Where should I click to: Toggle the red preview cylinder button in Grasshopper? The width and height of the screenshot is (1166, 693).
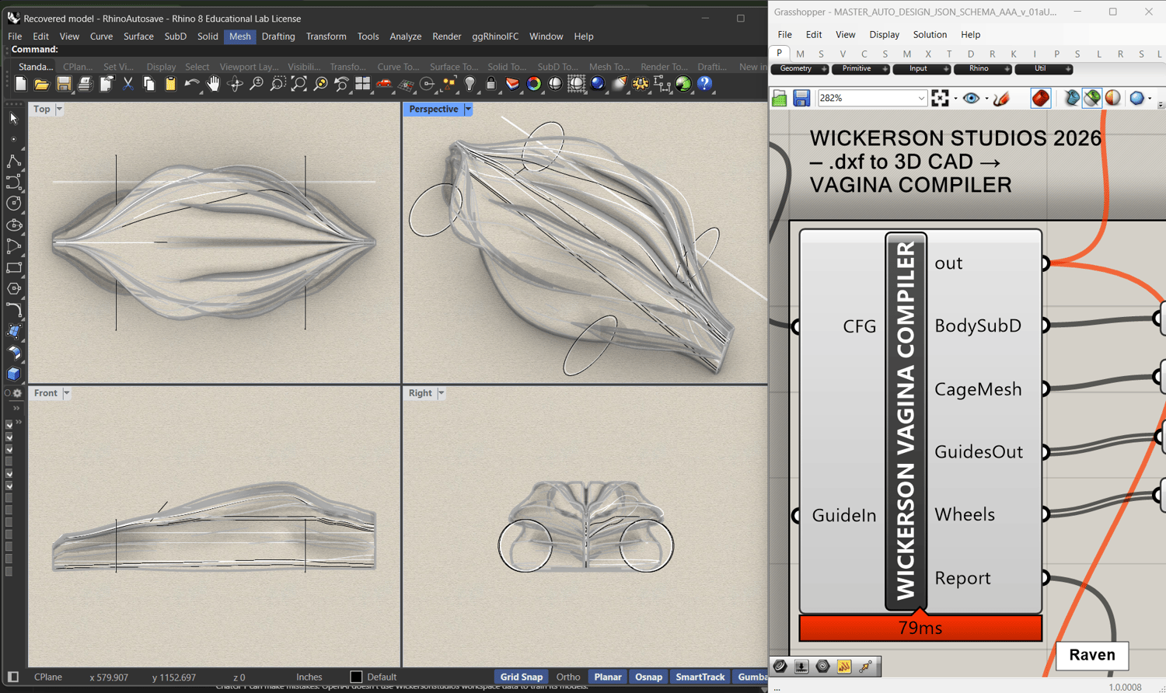(1041, 98)
